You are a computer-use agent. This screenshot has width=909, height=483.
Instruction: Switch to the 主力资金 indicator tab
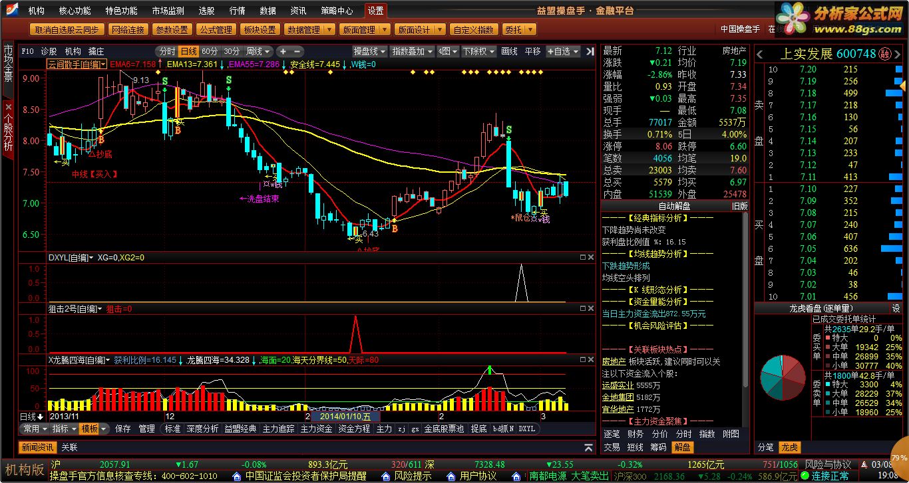pyautogui.click(x=316, y=429)
